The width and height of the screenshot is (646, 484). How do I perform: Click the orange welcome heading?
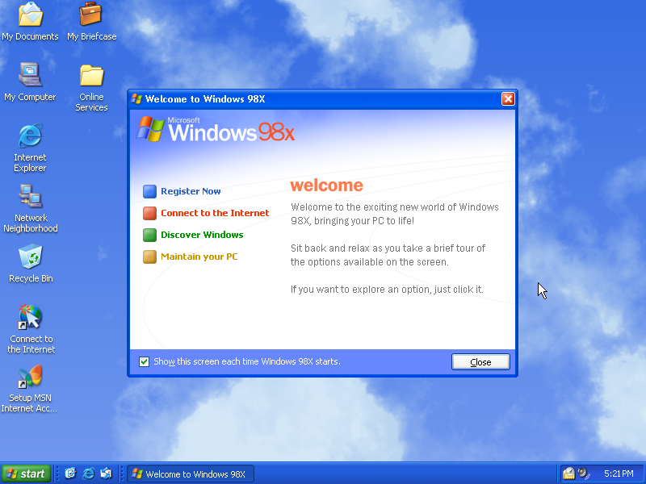[x=326, y=186]
